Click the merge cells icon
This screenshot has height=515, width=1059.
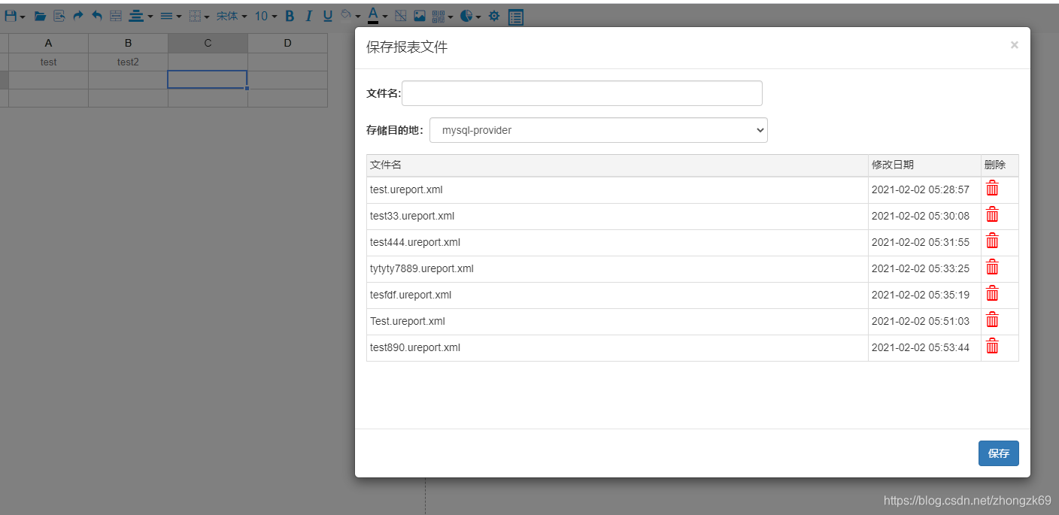pos(116,16)
